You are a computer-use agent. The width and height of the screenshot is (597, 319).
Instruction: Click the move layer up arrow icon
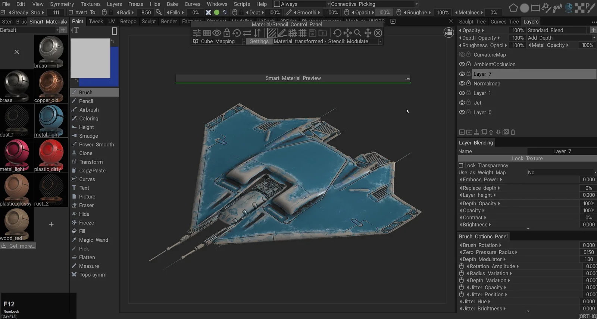(491, 132)
